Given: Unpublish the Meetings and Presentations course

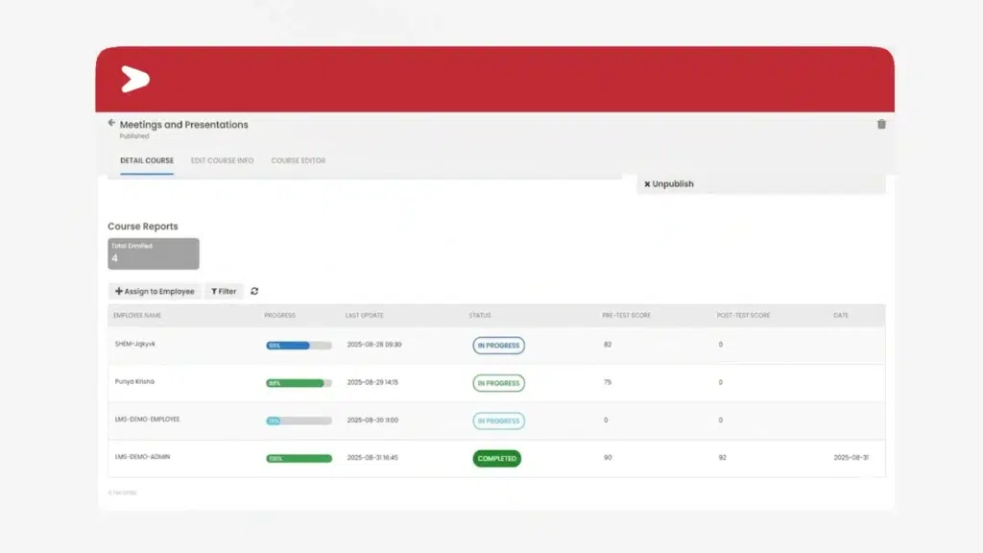Looking at the screenshot, I should pyautogui.click(x=669, y=183).
